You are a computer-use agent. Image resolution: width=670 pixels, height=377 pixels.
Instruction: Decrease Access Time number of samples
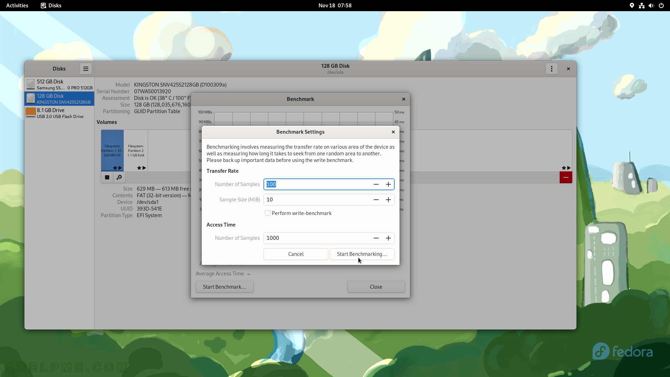click(376, 238)
